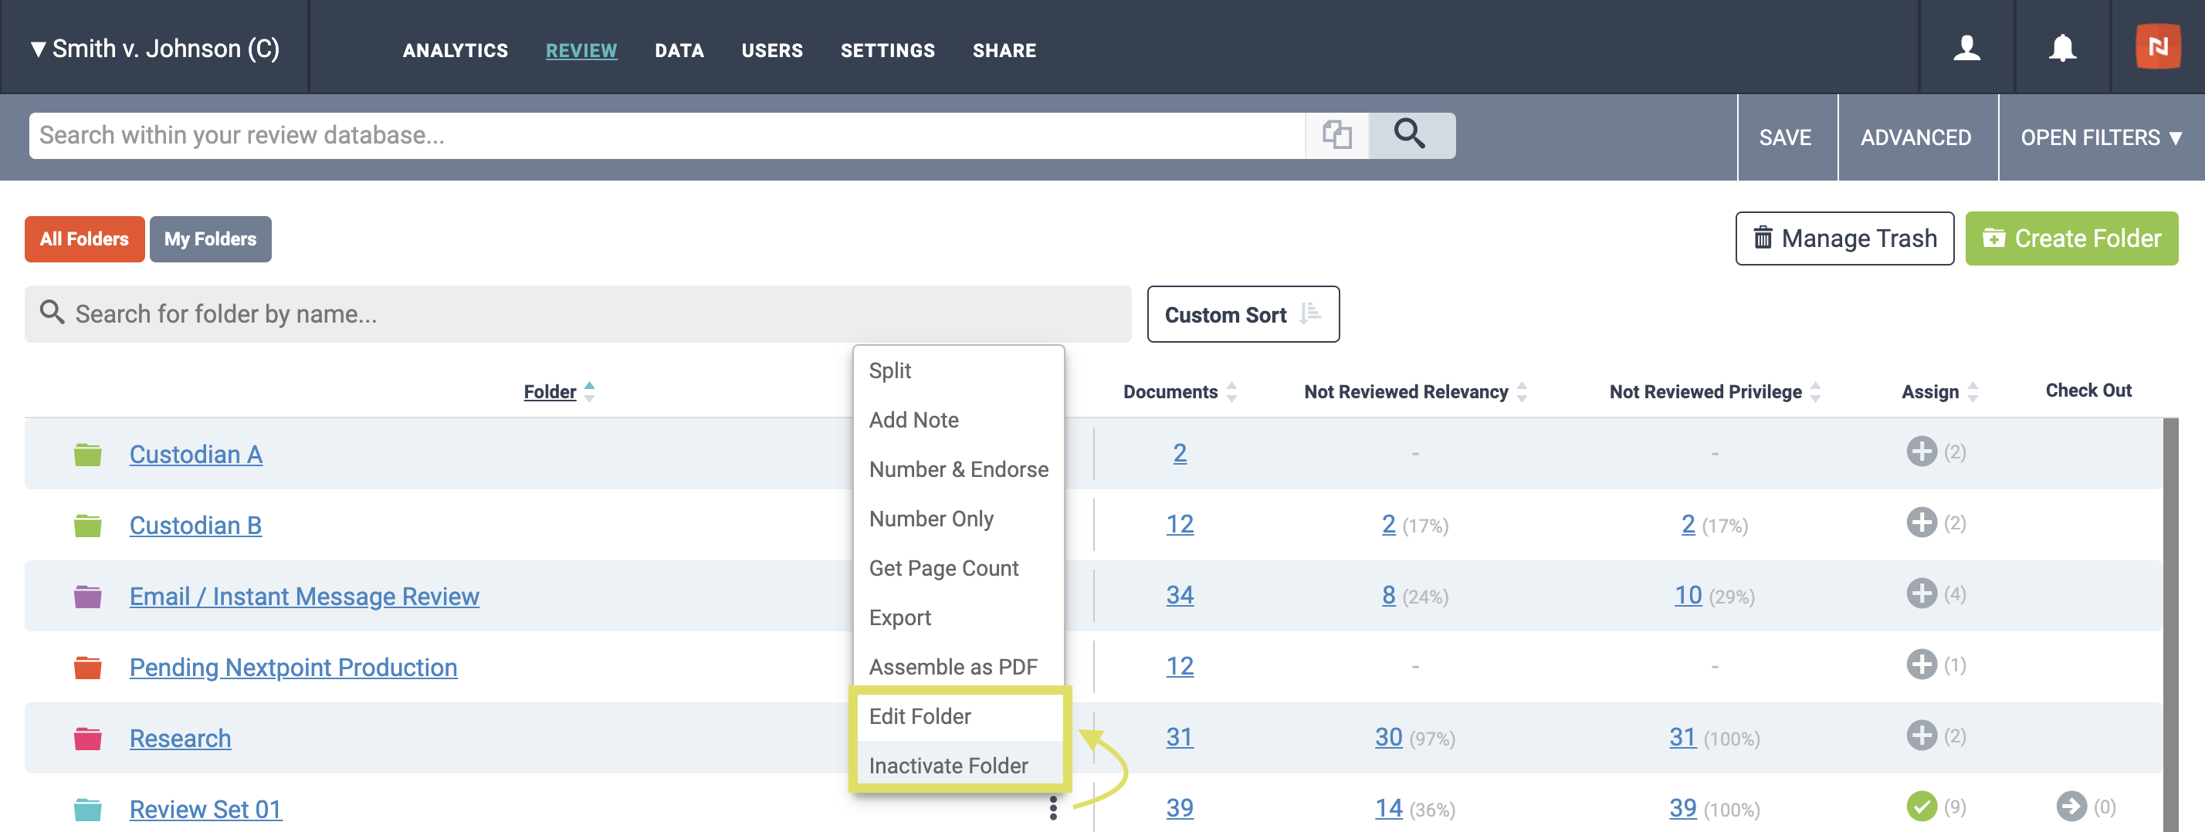Open the Pending Nextpoint Production link
The width and height of the screenshot is (2205, 832).
(x=293, y=668)
